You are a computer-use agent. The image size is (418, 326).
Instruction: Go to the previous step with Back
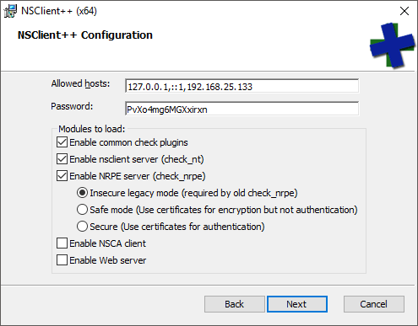tap(235, 304)
